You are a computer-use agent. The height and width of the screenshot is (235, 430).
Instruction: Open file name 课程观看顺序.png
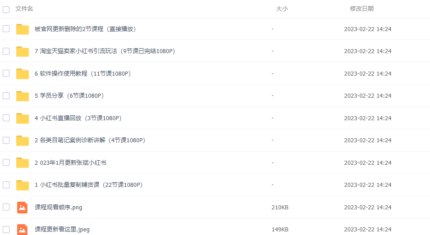59,208
